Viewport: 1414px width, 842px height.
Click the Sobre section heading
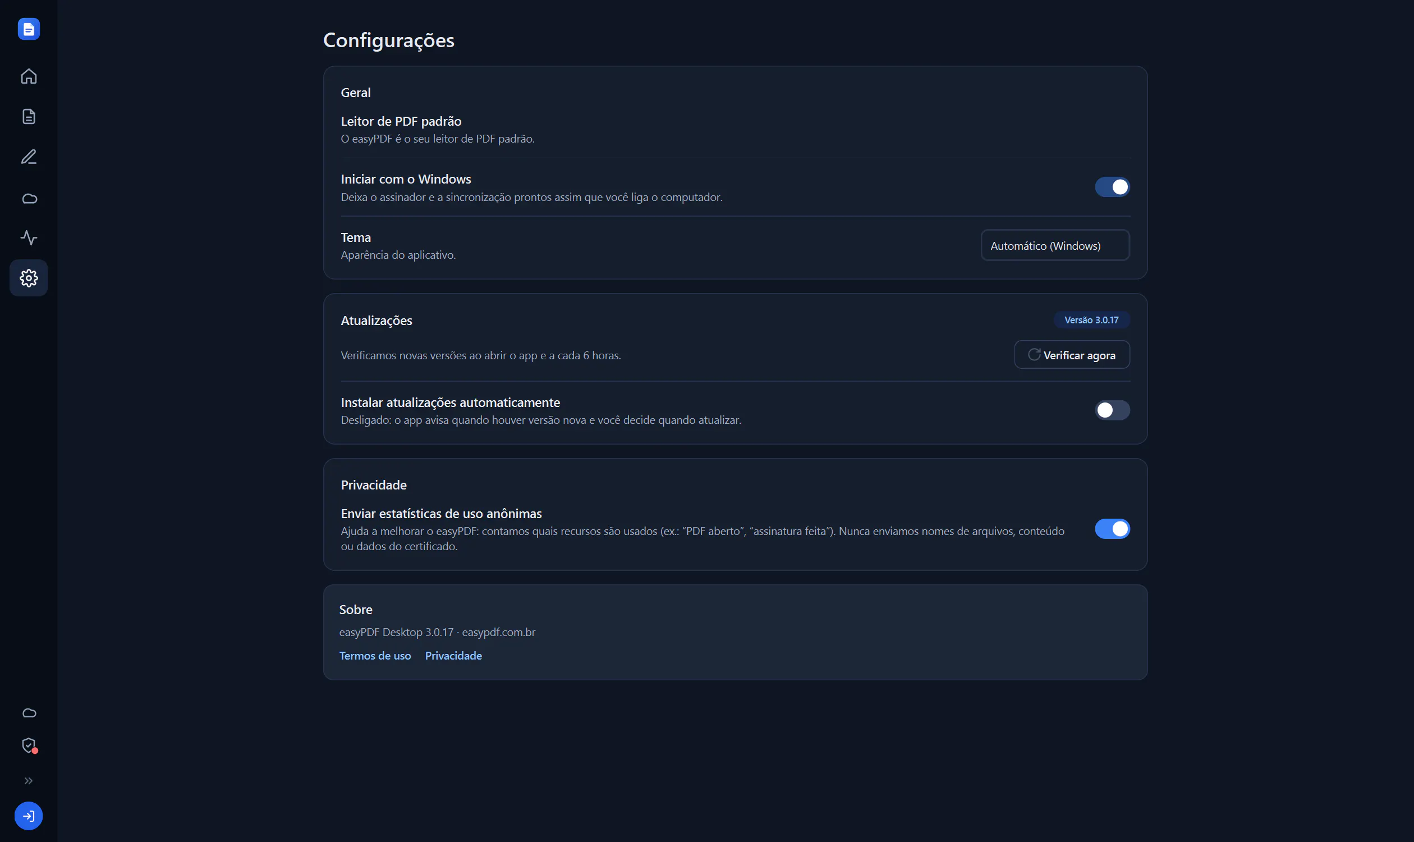coord(356,610)
